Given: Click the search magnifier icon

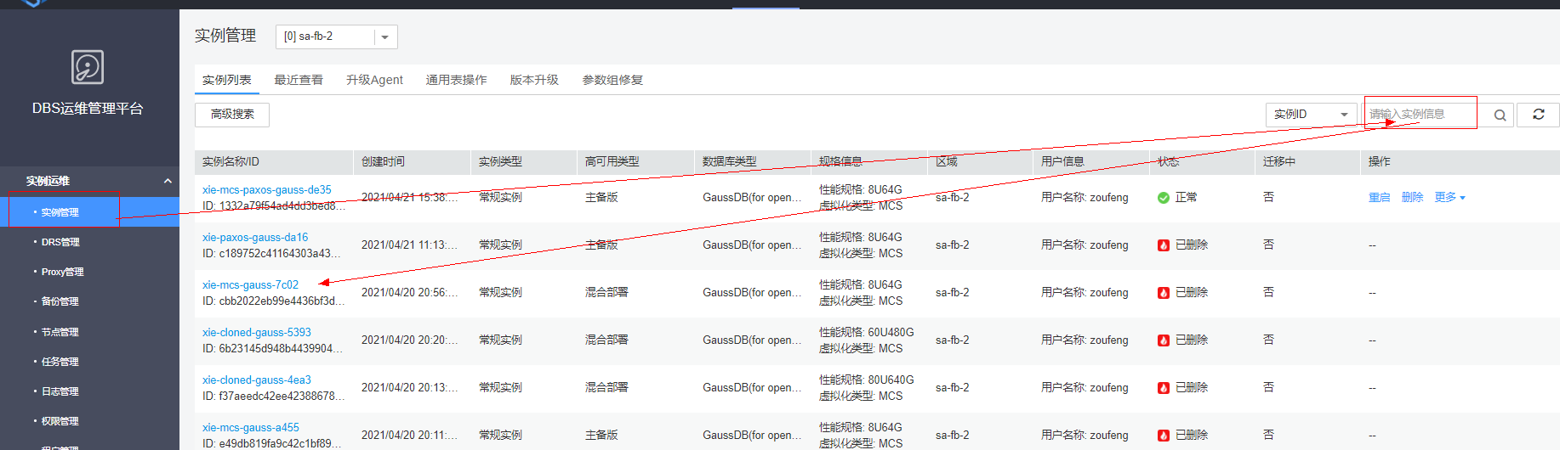Looking at the screenshot, I should (1500, 115).
